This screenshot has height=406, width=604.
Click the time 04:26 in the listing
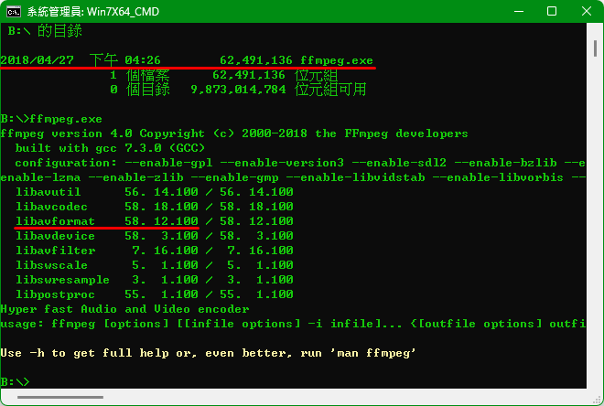(x=143, y=60)
